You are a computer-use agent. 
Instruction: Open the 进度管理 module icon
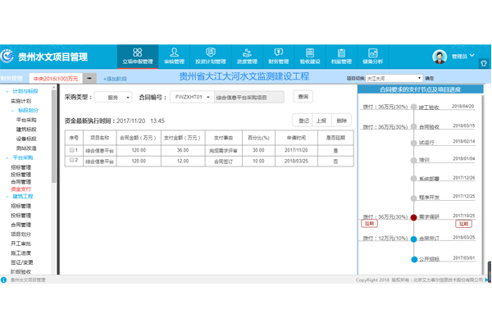[246, 54]
